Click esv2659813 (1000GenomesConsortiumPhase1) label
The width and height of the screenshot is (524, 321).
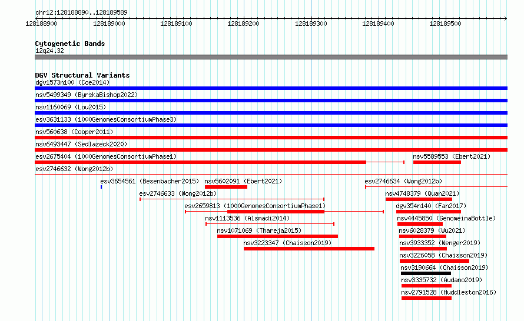pyautogui.click(x=255, y=206)
